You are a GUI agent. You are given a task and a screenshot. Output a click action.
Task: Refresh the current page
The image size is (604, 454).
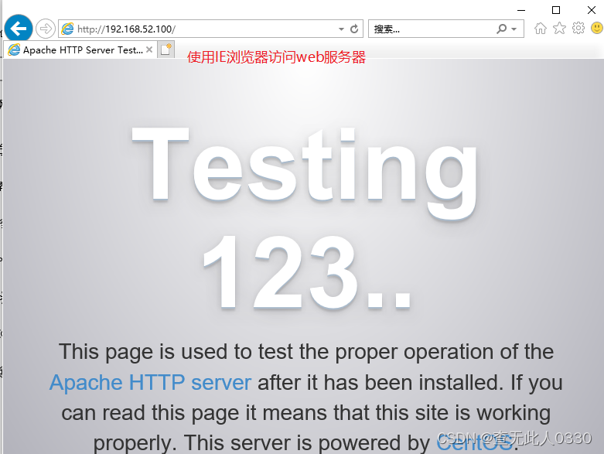click(x=354, y=29)
